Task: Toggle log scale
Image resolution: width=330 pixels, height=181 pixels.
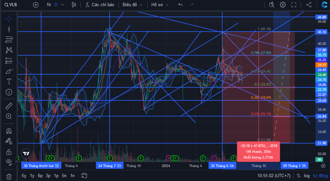Action: coord(307,175)
